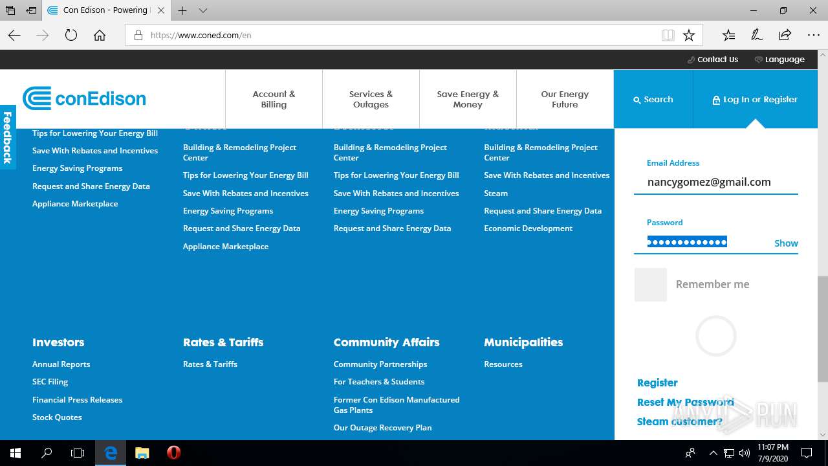Open Annual Reports link
This screenshot has width=828, height=466.
[x=61, y=364]
